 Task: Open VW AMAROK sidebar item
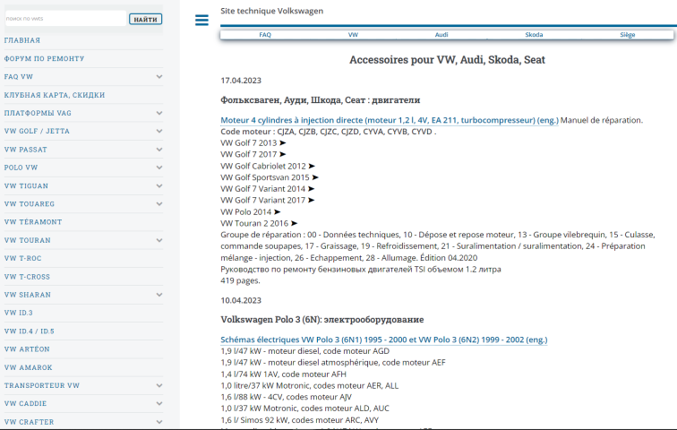tap(29, 367)
